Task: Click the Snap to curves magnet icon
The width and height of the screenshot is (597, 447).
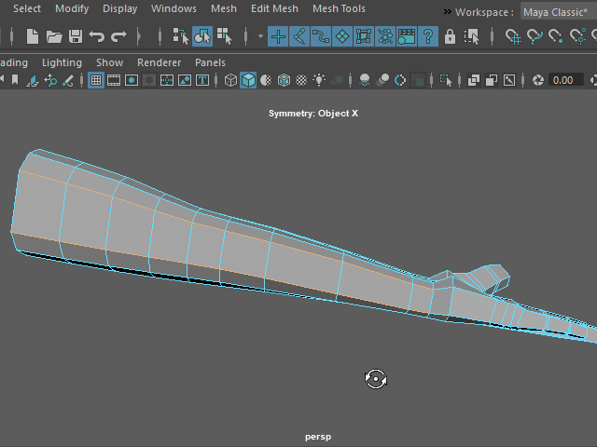Action: click(x=535, y=36)
